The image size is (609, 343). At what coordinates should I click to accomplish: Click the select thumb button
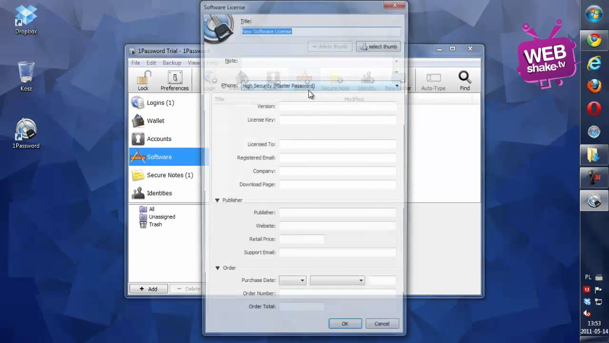point(378,46)
